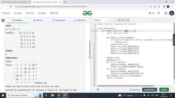Viewport: 175px width, 98px height.
Task: Submit the solution
Action: pos(164,90)
